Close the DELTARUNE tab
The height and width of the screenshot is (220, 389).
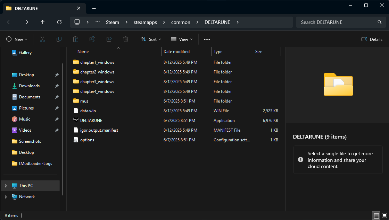pos(78,8)
